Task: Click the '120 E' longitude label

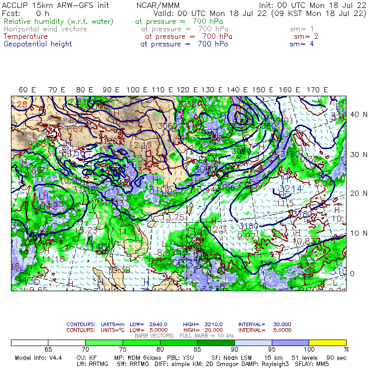Action: (x=187, y=90)
